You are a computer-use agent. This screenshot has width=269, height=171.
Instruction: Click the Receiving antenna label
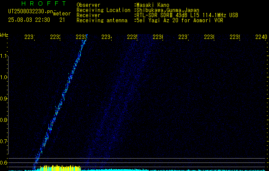102,21
